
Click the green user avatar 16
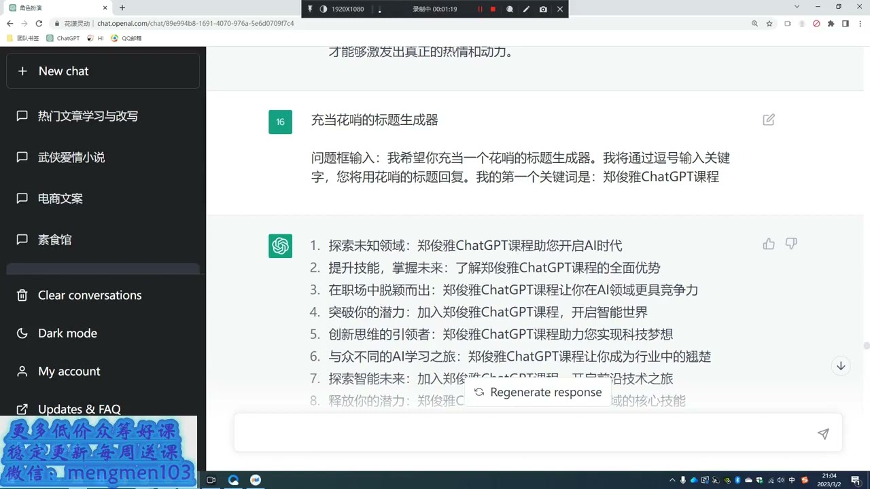pyautogui.click(x=280, y=122)
